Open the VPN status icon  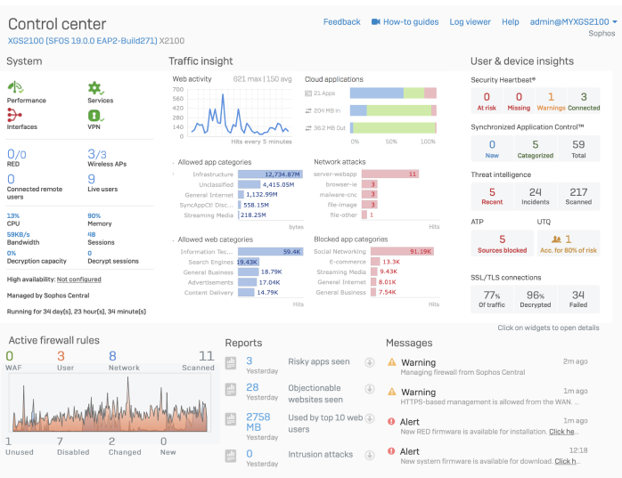[95, 116]
